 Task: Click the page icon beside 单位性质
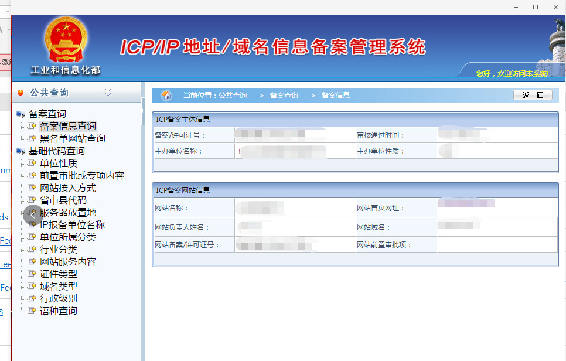click(x=32, y=163)
